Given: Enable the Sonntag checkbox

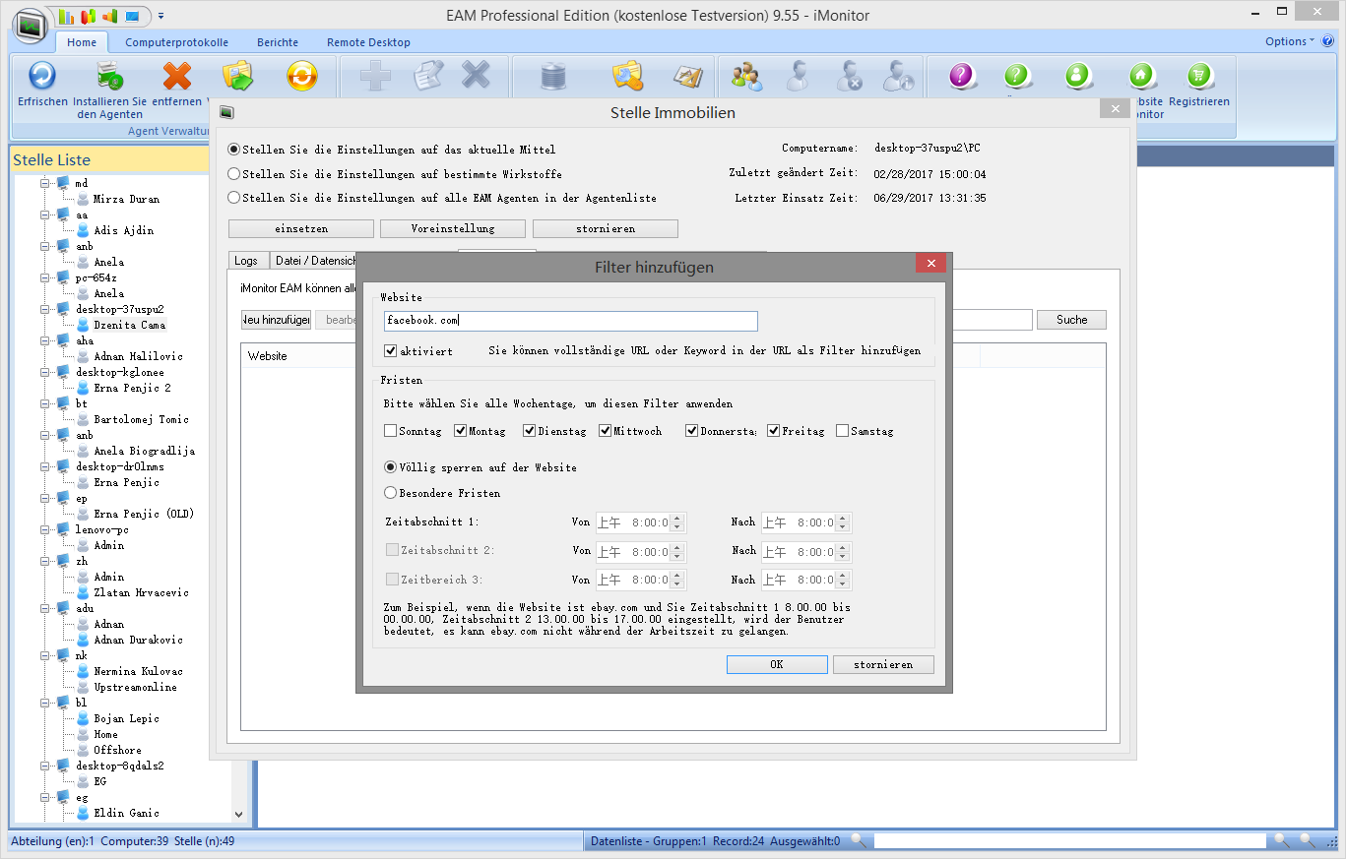Looking at the screenshot, I should pos(391,431).
